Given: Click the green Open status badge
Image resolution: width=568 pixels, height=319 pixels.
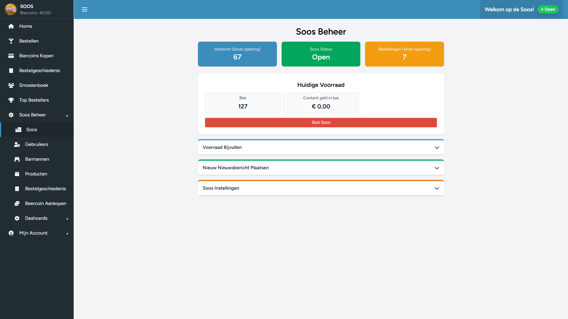Looking at the screenshot, I should point(548,9).
